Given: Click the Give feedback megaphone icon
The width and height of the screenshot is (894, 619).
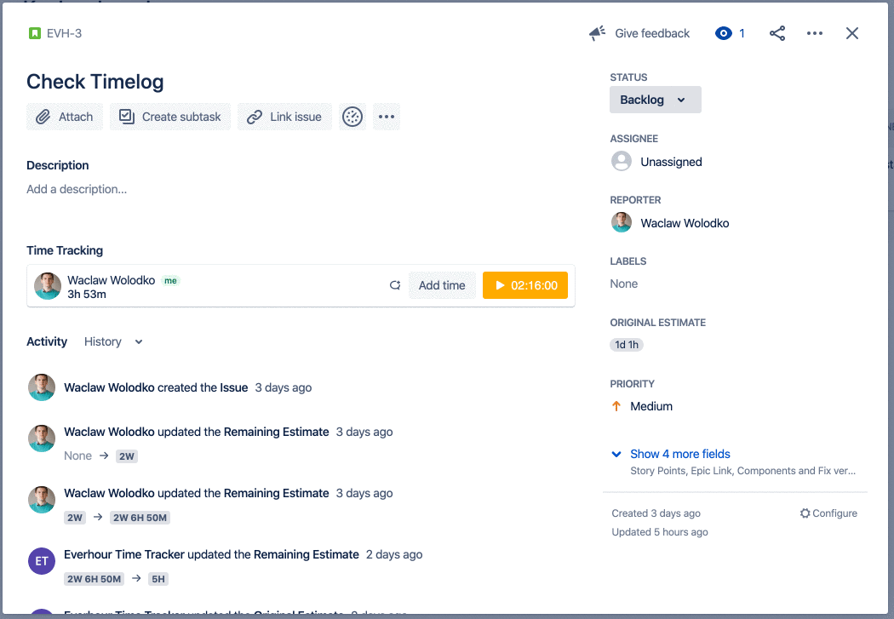Looking at the screenshot, I should coord(598,33).
